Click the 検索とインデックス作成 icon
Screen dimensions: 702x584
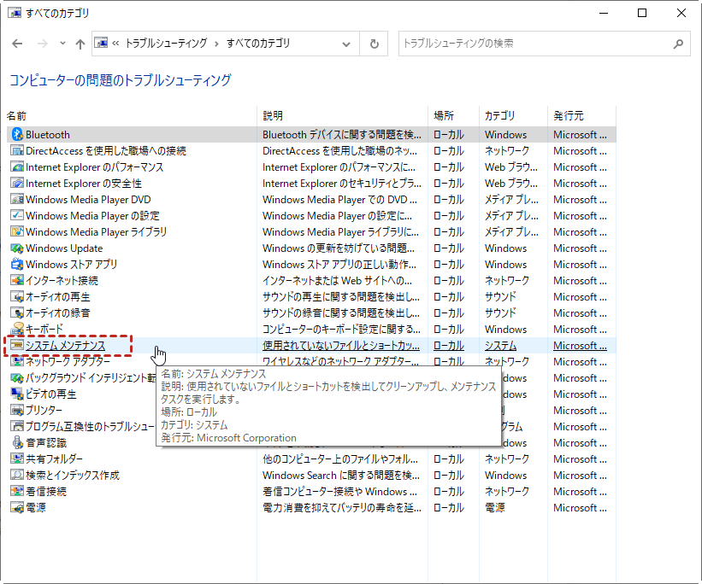[x=17, y=475]
